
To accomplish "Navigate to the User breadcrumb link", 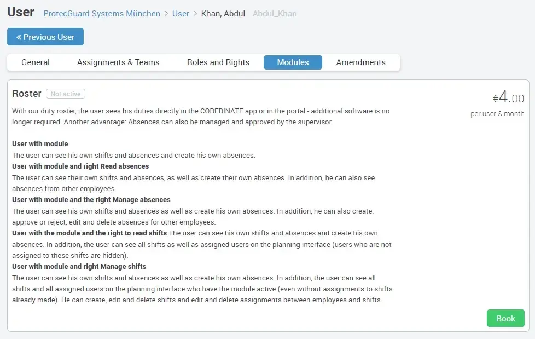I will click(x=181, y=14).
